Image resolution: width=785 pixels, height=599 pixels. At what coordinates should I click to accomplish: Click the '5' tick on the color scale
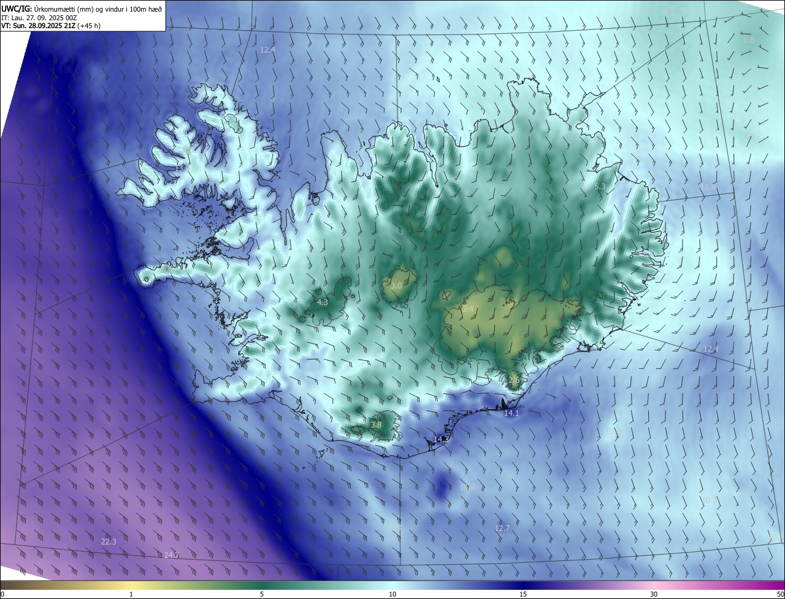[262, 594]
